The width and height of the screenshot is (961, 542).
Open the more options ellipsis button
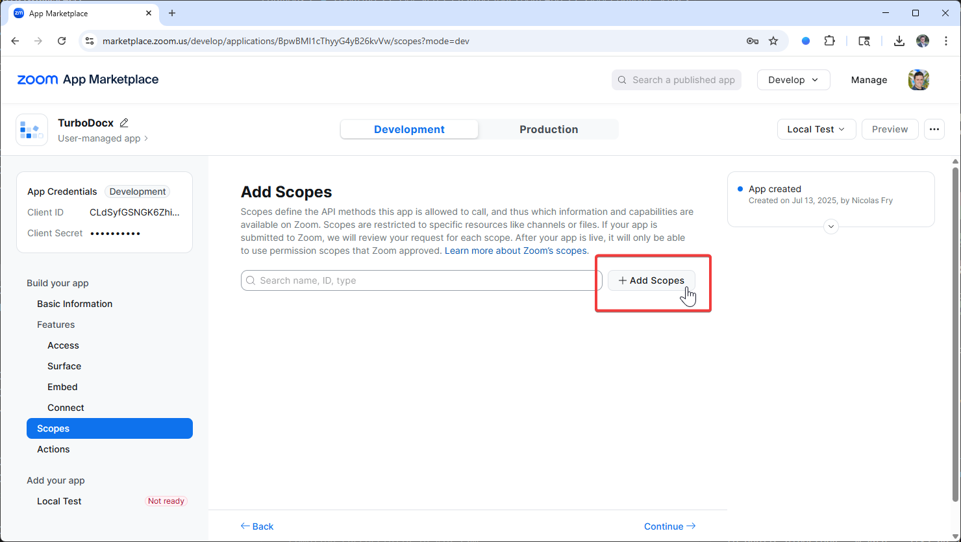click(x=934, y=129)
